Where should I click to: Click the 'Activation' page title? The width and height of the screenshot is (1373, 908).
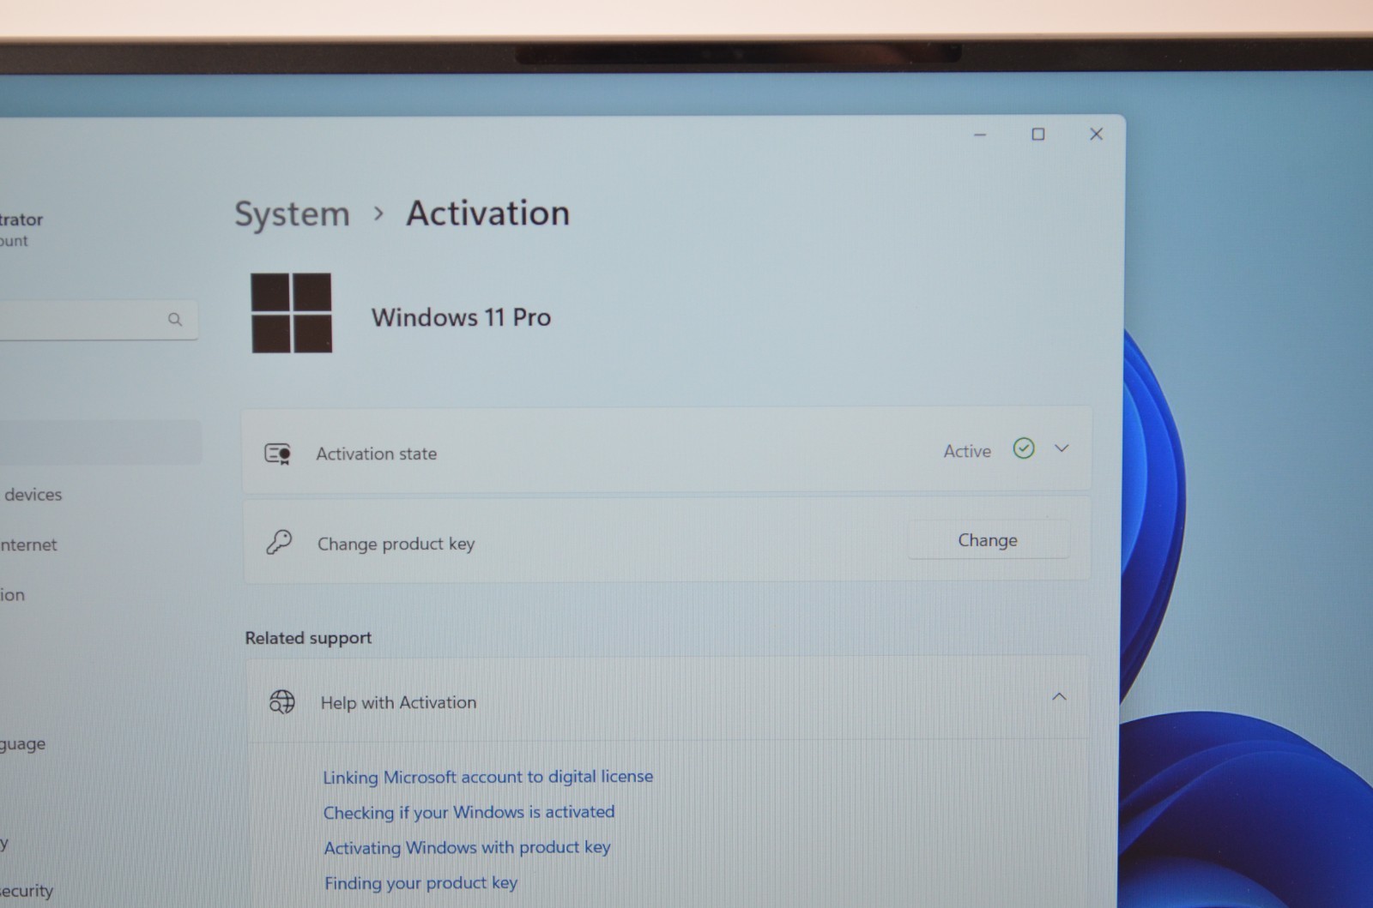point(487,213)
